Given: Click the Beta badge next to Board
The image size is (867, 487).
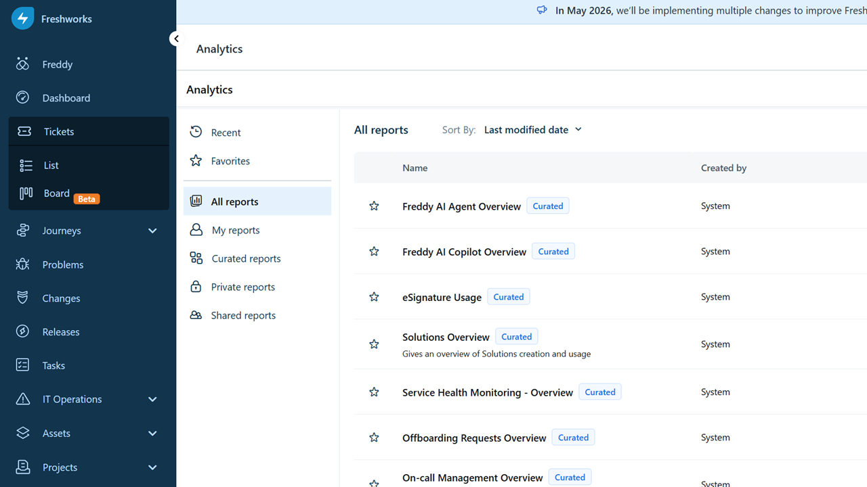Looking at the screenshot, I should point(87,199).
